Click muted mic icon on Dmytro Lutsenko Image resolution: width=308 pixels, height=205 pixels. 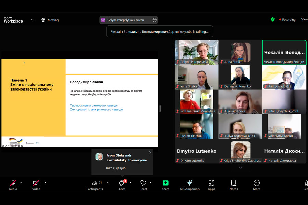click(178, 161)
